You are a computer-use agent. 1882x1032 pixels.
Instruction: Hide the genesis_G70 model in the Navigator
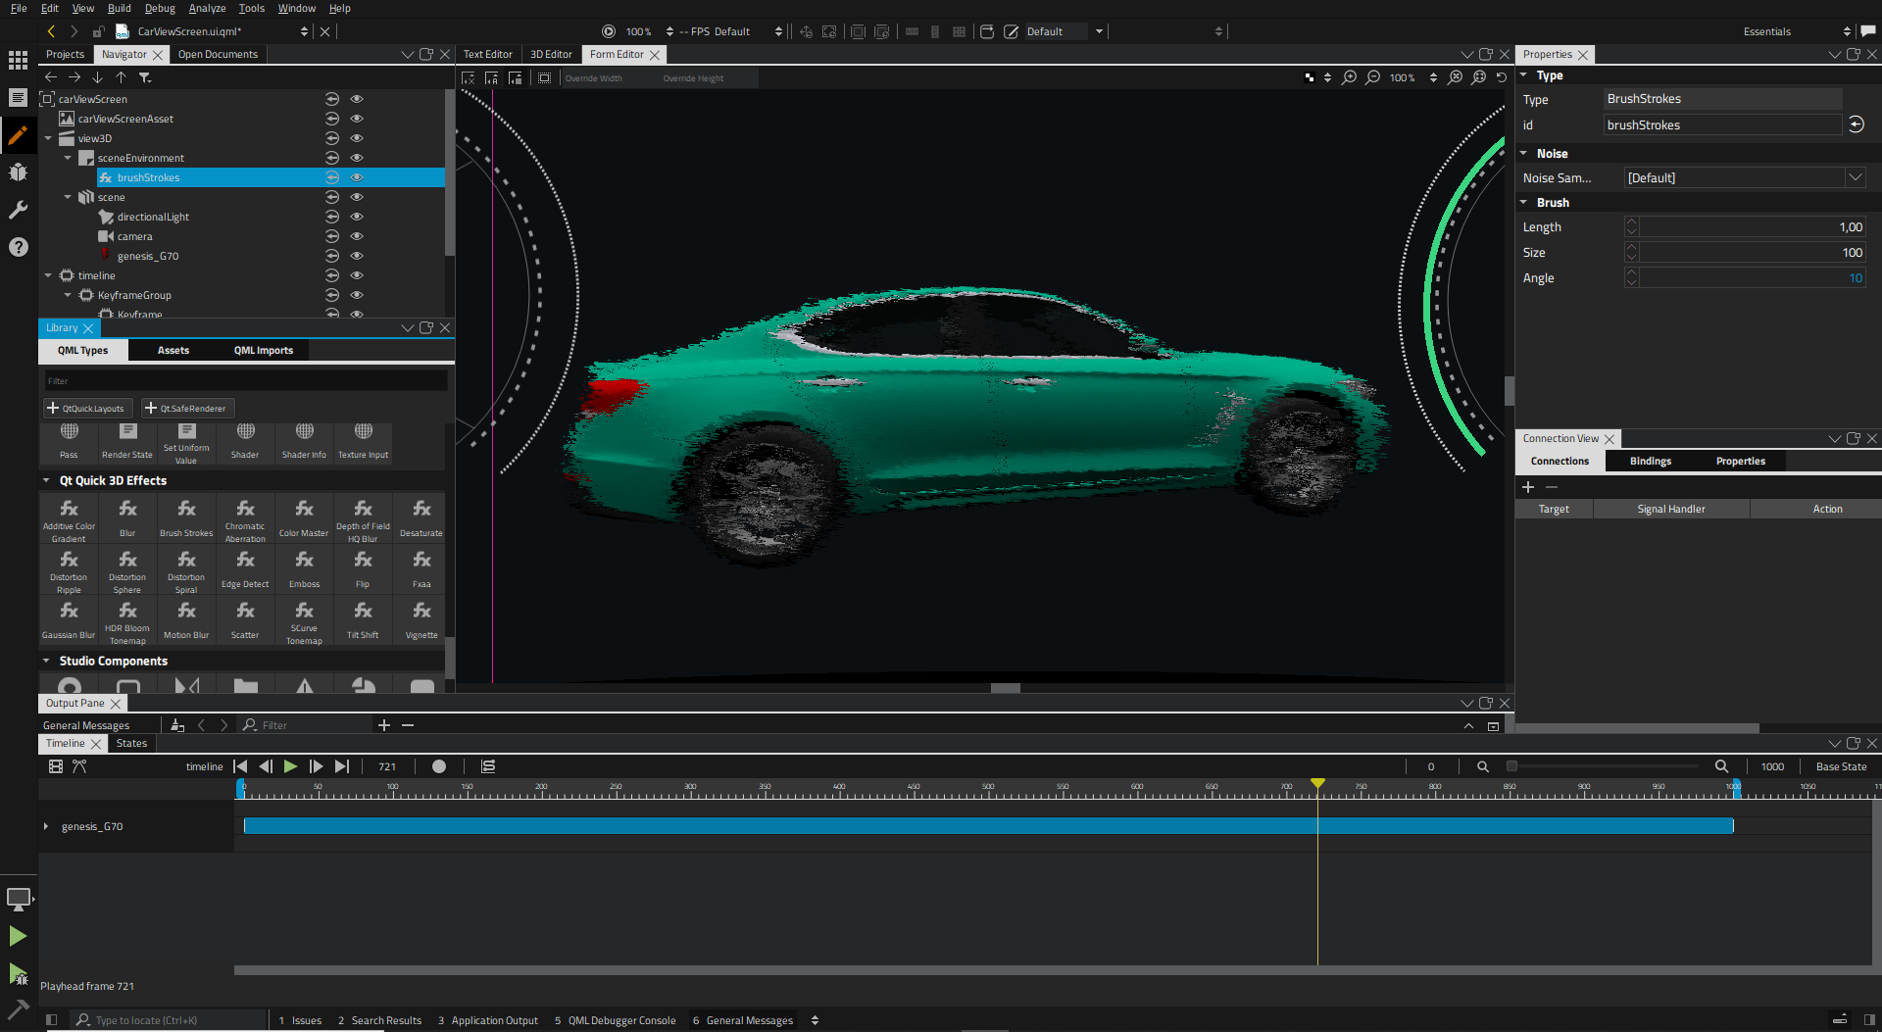(357, 256)
